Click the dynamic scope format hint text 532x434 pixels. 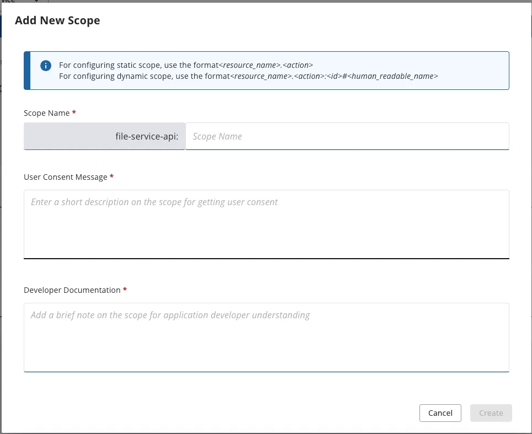click(248, 76)
